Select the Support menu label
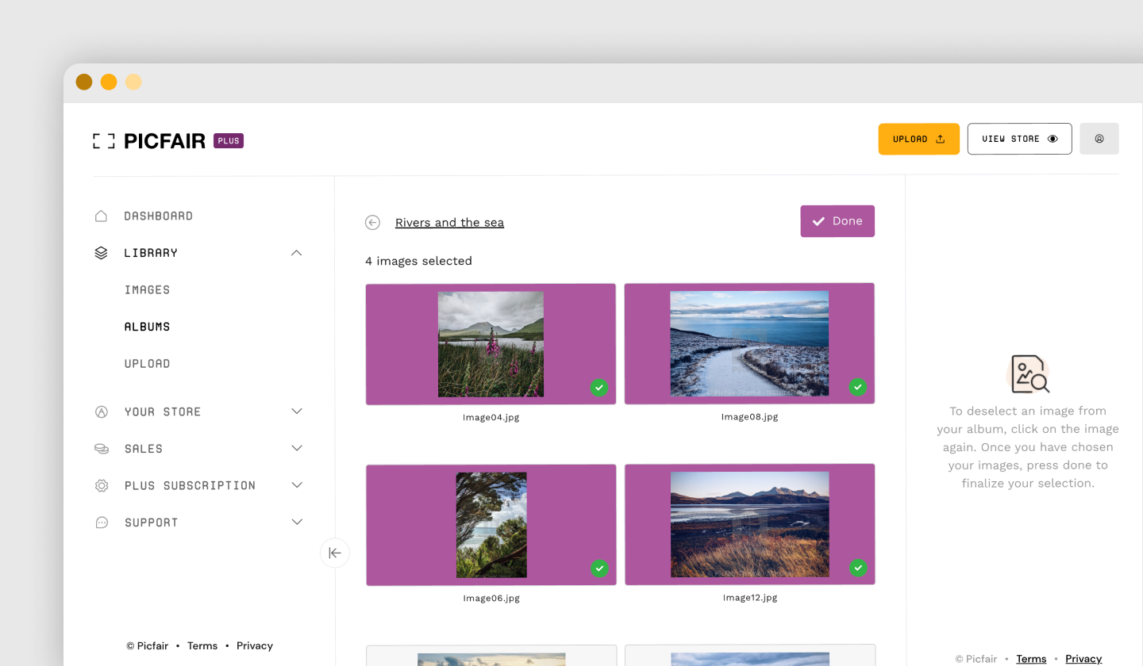This screenshot has width=1143, height=666. pyautogui.click(x=151, y=522)
